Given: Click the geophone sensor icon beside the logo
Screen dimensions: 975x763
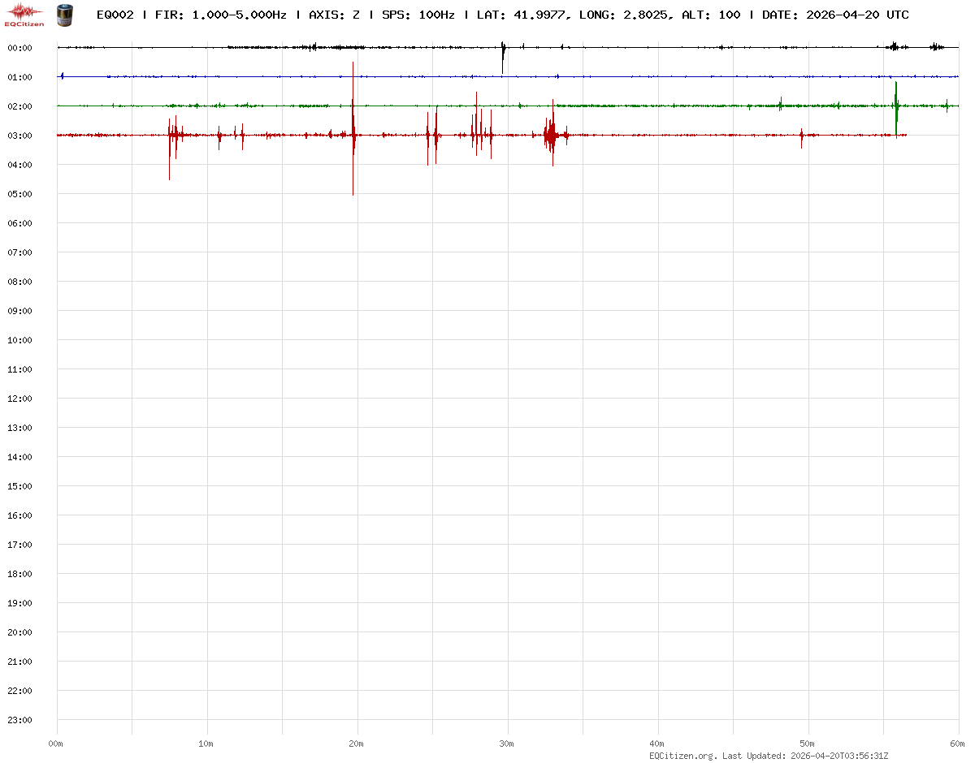Looking at the screenshot, I should (x=63, y=15).
